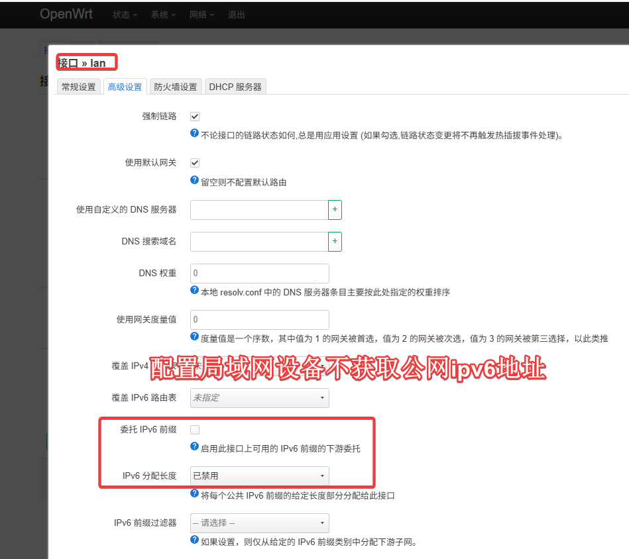Click help icon under 使用网关跃点 field
Screen dimensions: 629x559
click(195, 336)
